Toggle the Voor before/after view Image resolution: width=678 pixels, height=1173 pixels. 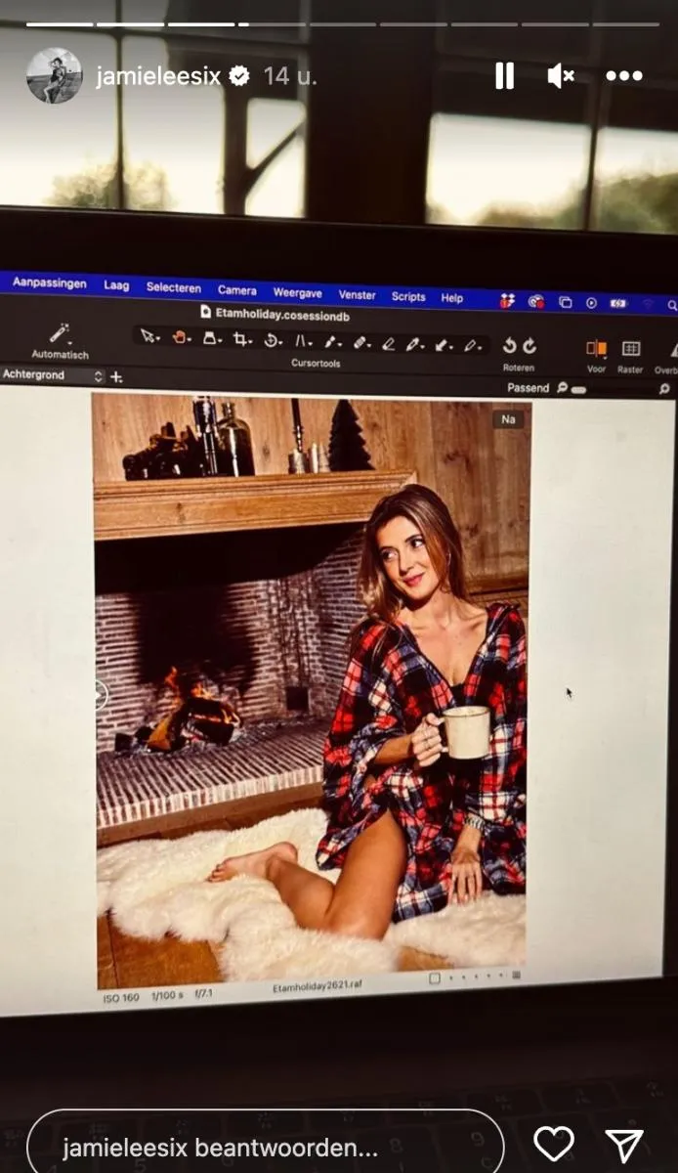596,348
